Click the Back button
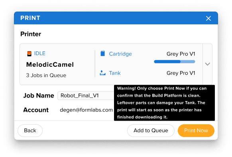Screen dimensions: 232x157 coord(30,131)
